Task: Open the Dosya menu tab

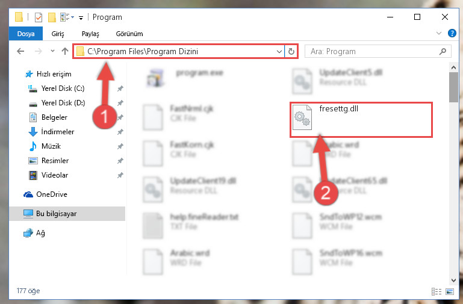Action: tap(26, 34)
